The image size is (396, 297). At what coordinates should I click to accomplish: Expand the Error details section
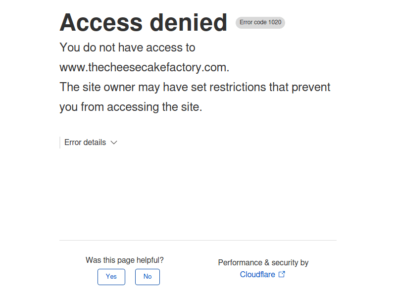click(x=85, y=143)
